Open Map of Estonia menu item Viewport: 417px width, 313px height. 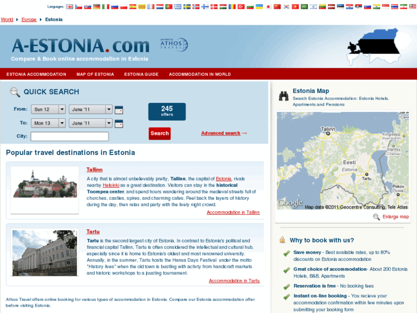95,74
